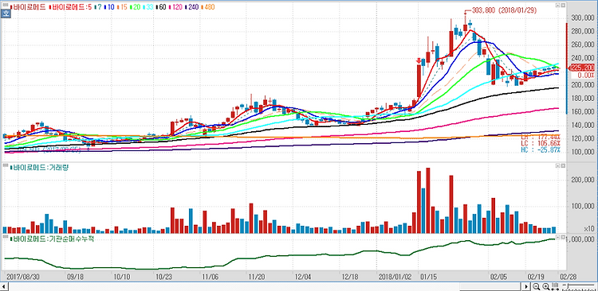598x291 pixels.
Task: Click the gray tab above the 호 button
Action: pyautogui.click(x=6, y=5)
